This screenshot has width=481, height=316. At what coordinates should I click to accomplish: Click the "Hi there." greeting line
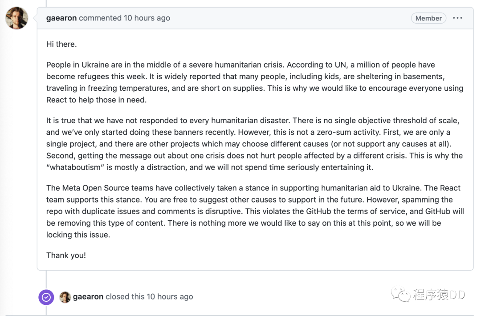[x=61, y=44]
